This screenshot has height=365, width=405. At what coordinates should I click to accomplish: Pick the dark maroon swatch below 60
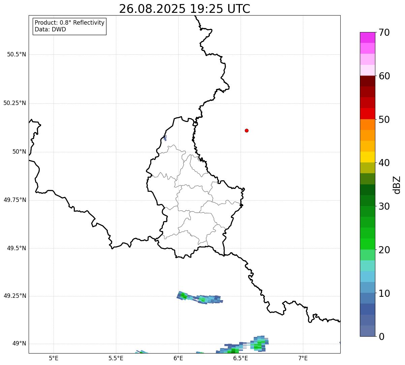coord(367,81)
